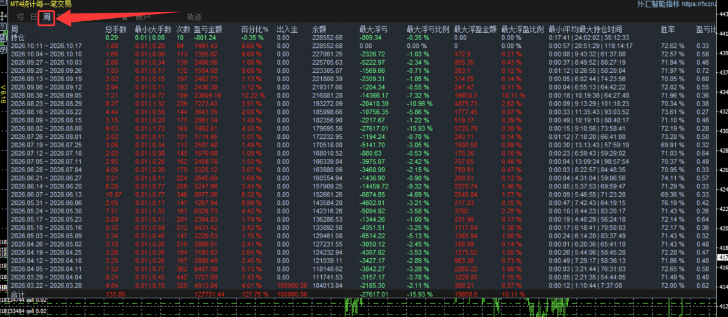The height and width of the screenshot is (317, 728).
Task: Select the 持仓 row label
Action: click(x=18, y=38)
